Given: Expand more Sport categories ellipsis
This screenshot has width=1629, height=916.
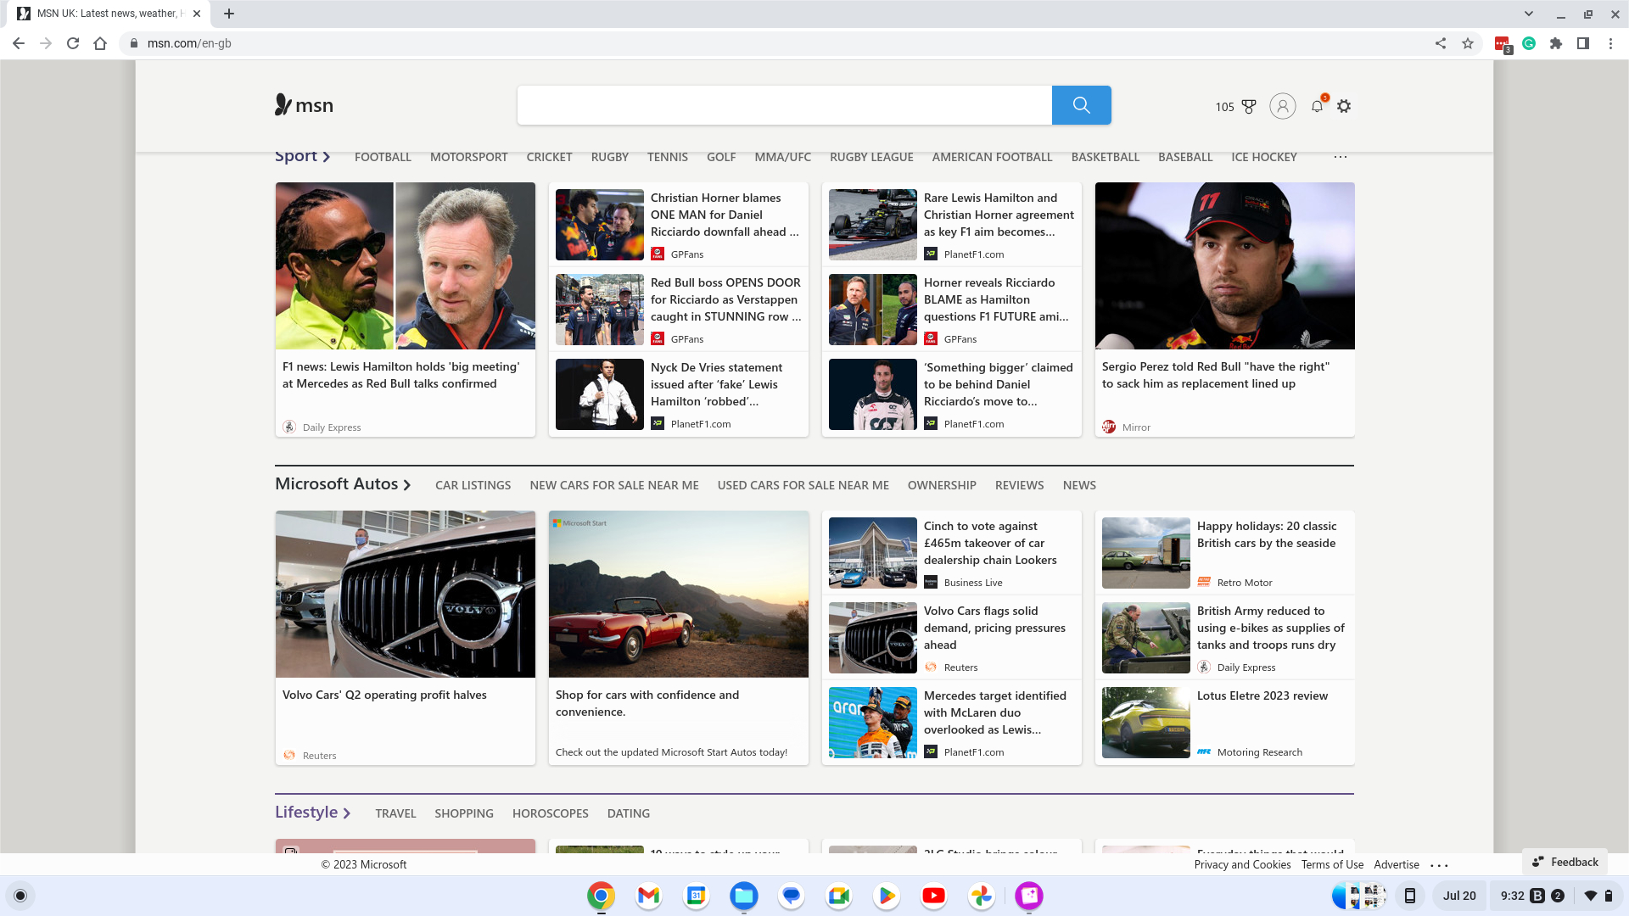Looking at the screenshot, I should (1341, 157).
